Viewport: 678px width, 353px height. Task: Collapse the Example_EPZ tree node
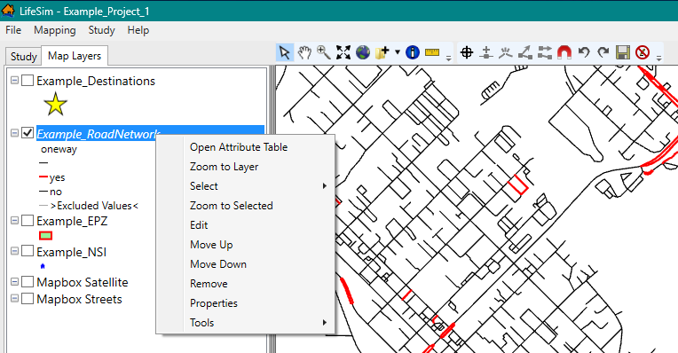point(15,220)
